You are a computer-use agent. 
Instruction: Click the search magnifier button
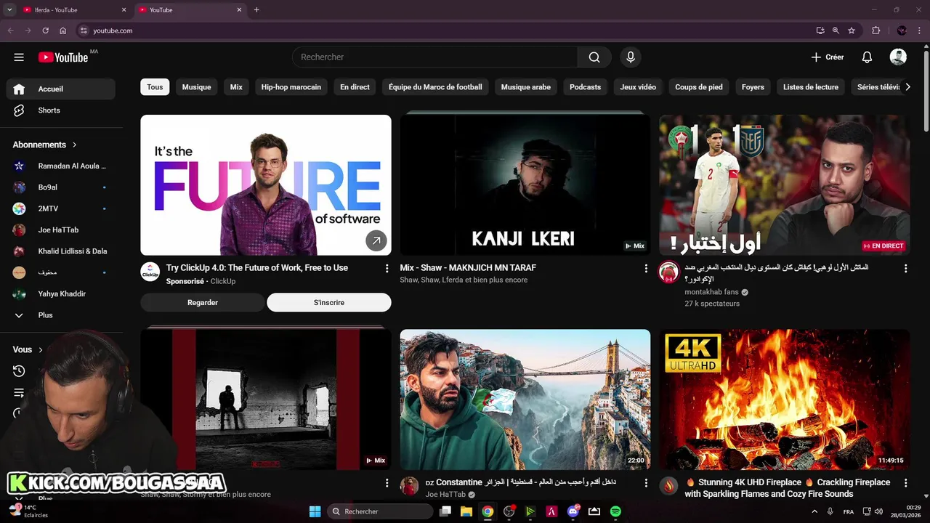point(594,57)
